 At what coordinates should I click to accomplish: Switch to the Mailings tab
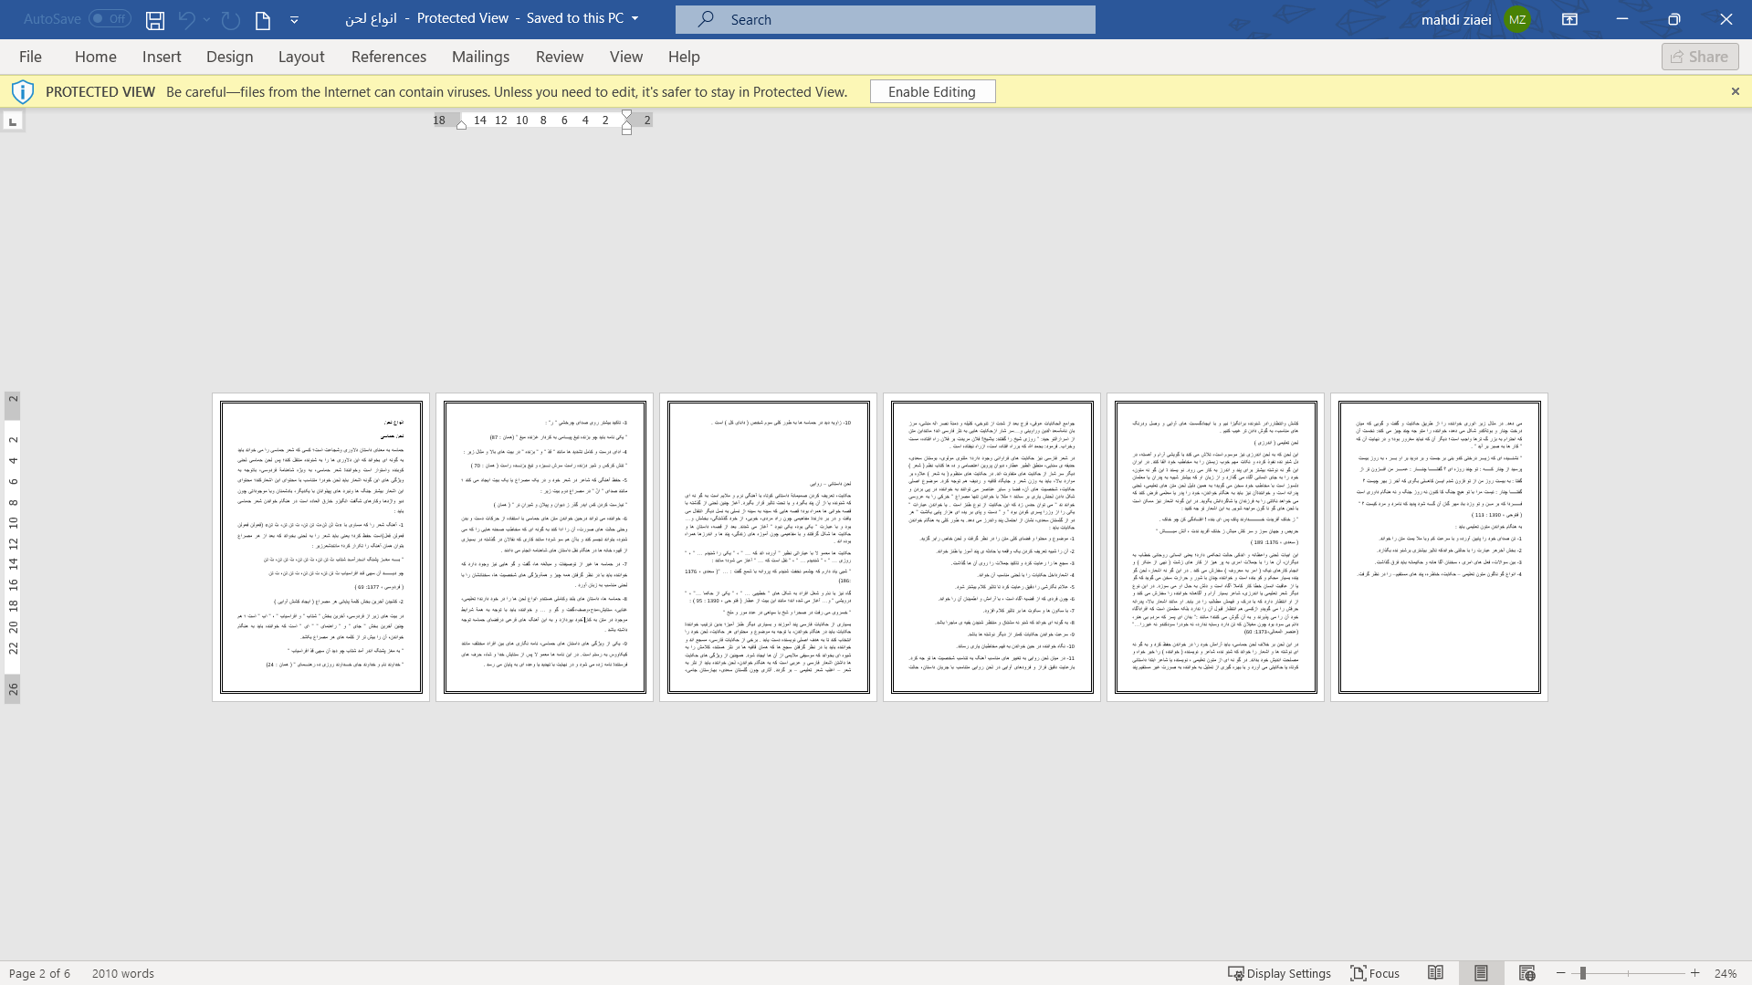[481, 57]
